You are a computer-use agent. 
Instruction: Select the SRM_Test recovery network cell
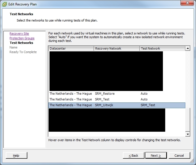(x=102, y=99)
